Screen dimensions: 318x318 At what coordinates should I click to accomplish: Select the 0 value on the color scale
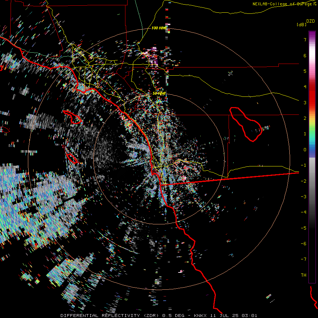pos(305,150)
